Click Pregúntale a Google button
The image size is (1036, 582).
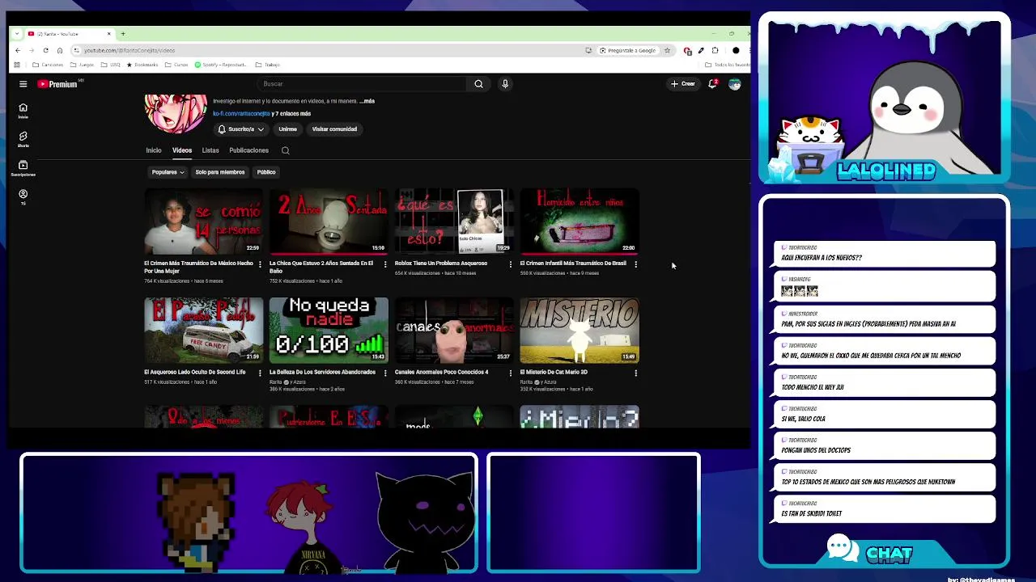[628, 50]
